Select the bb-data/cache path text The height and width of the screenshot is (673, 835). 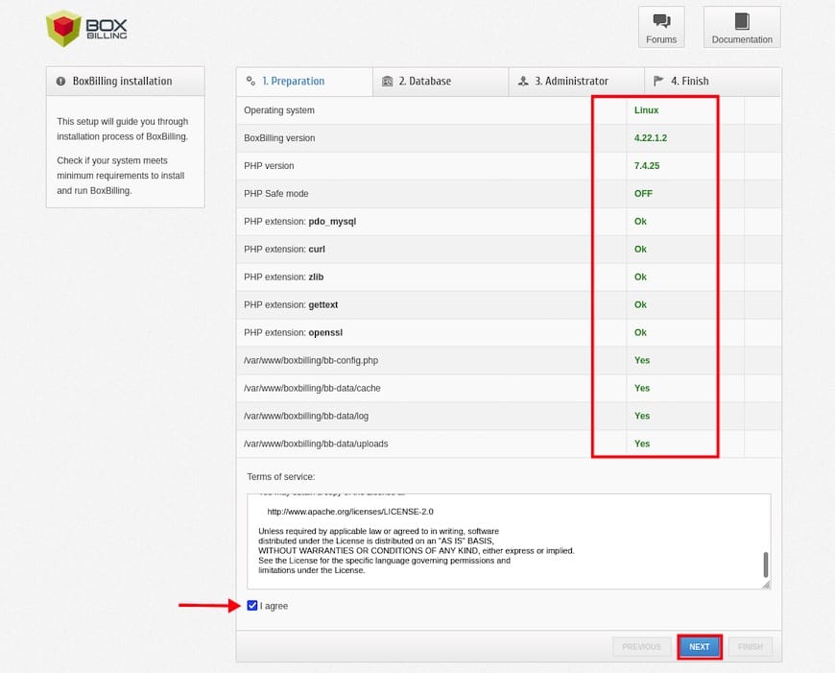click(312, 388)
